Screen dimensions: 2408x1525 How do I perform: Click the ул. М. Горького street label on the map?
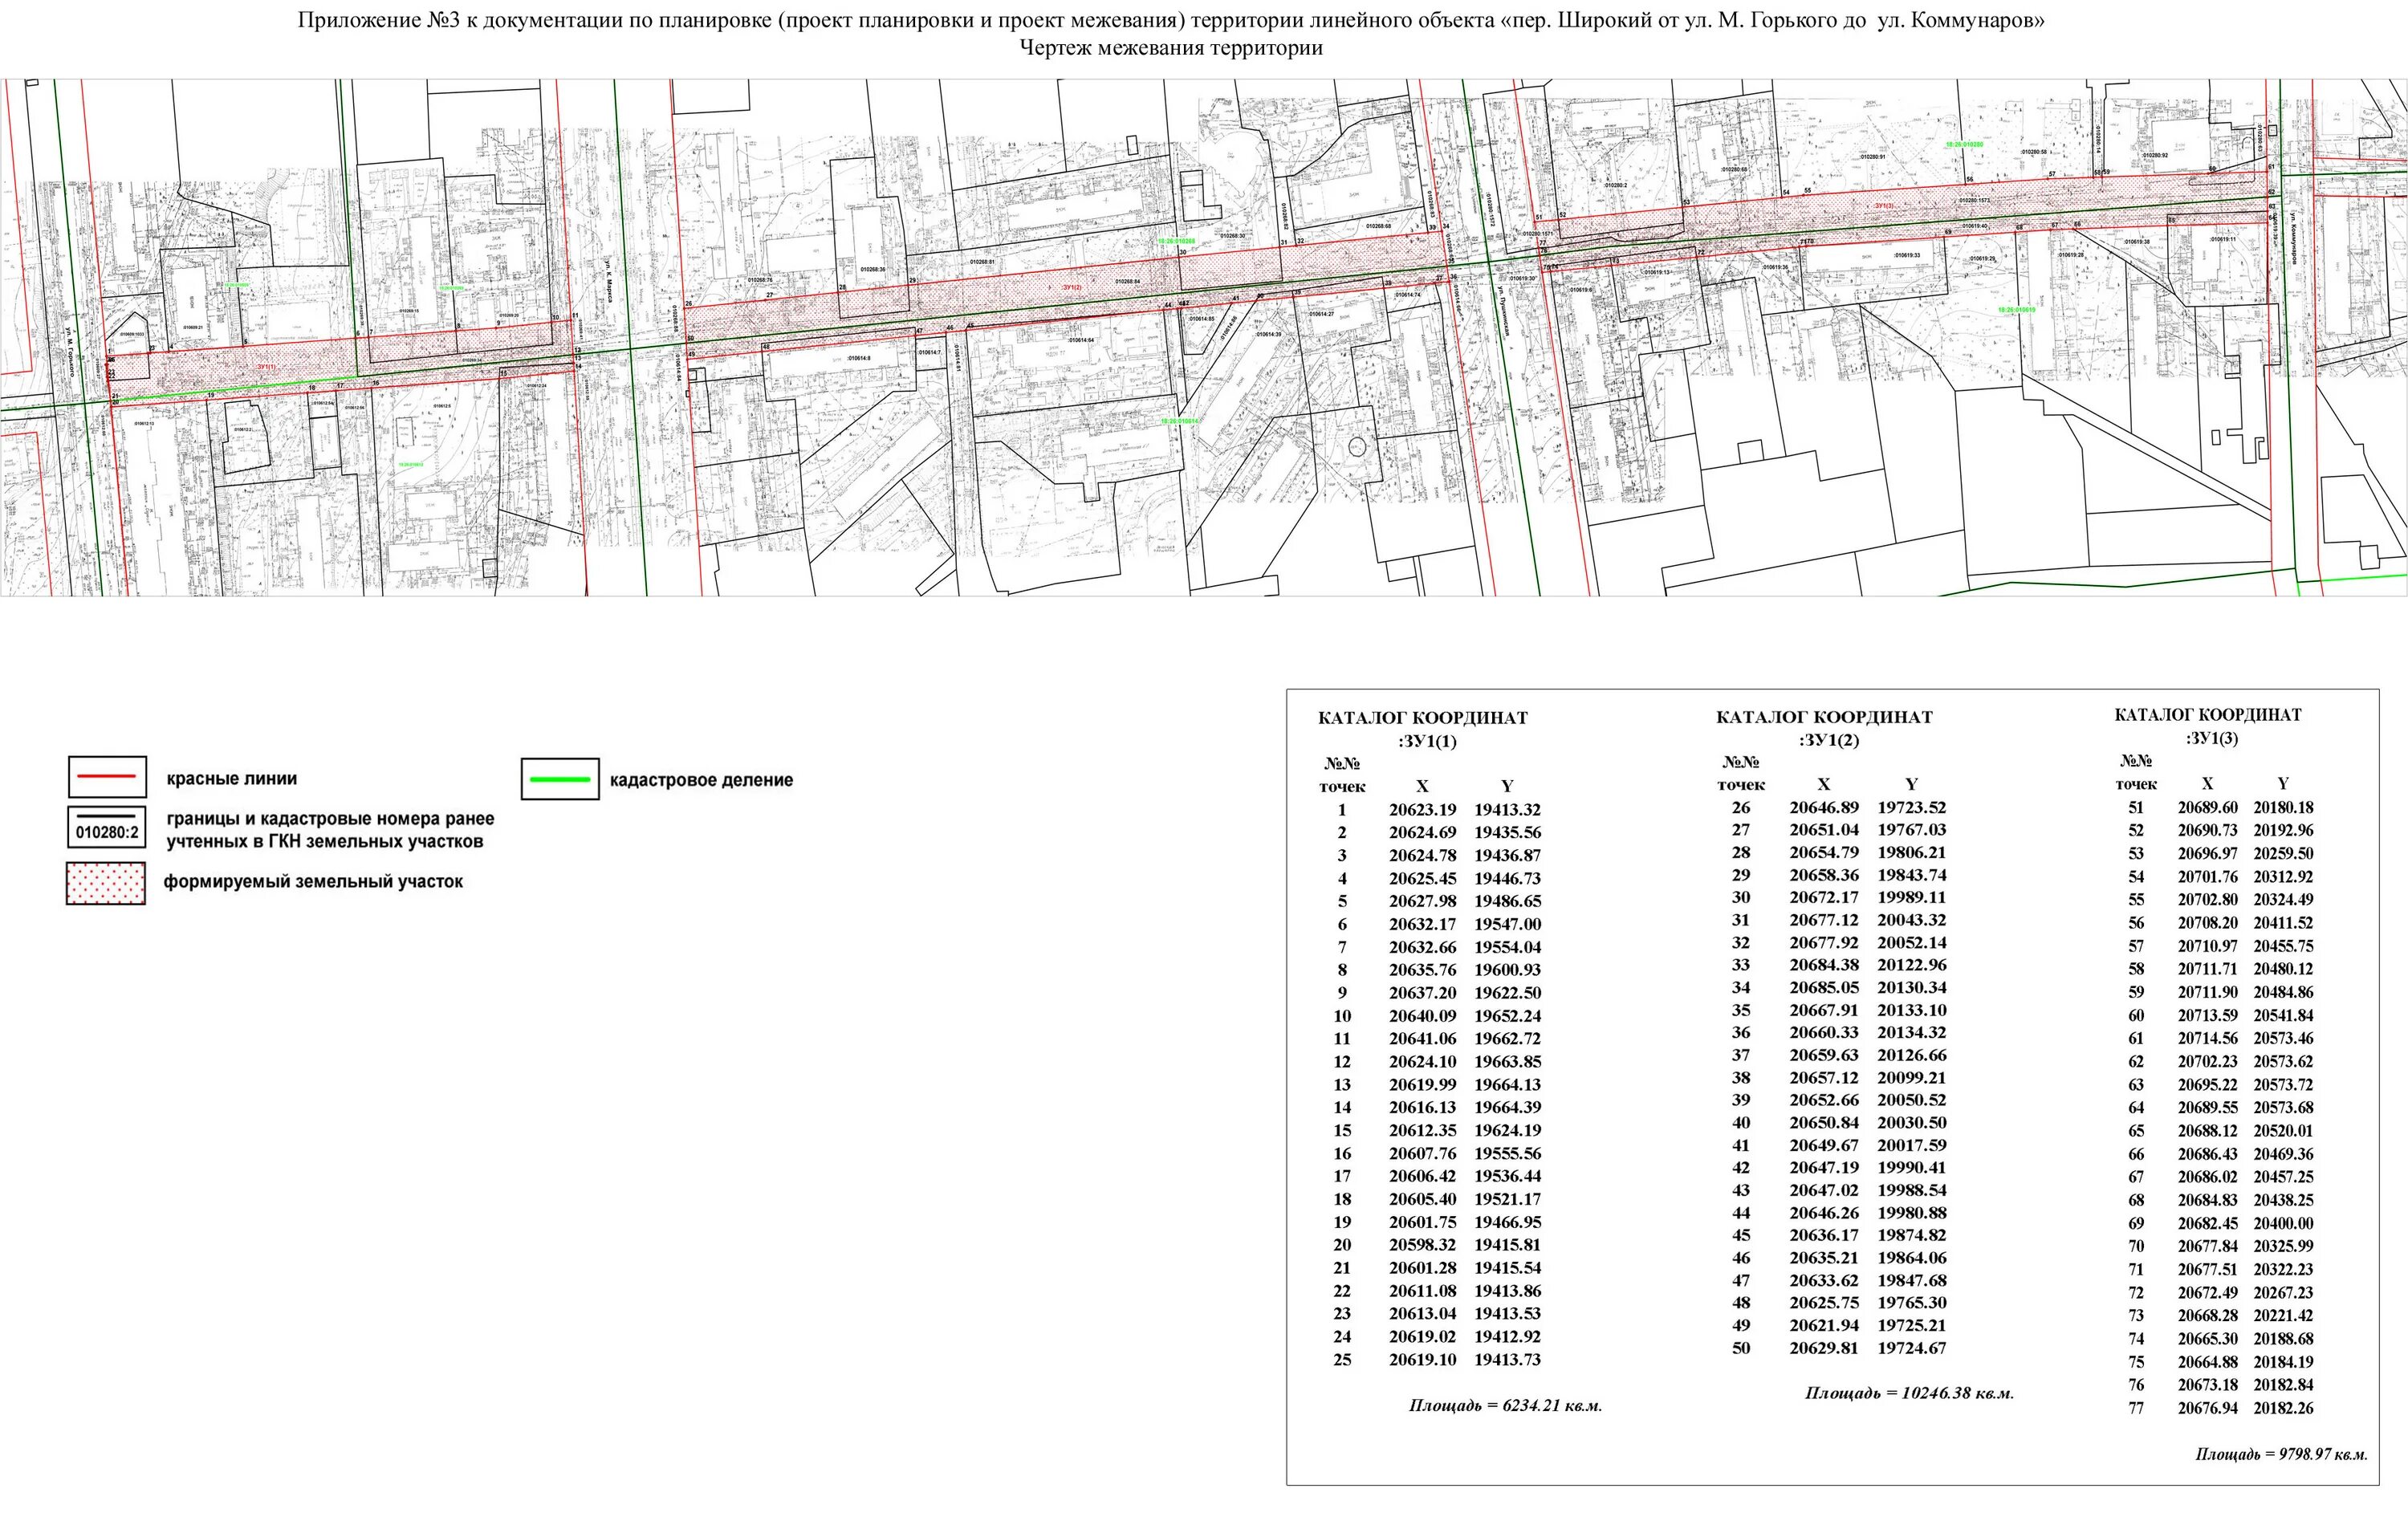pos(68,351)
